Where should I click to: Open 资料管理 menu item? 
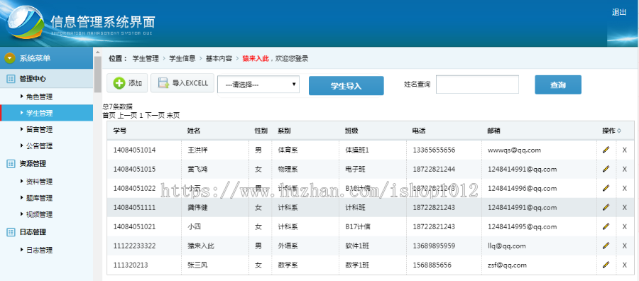click(39, 182)
